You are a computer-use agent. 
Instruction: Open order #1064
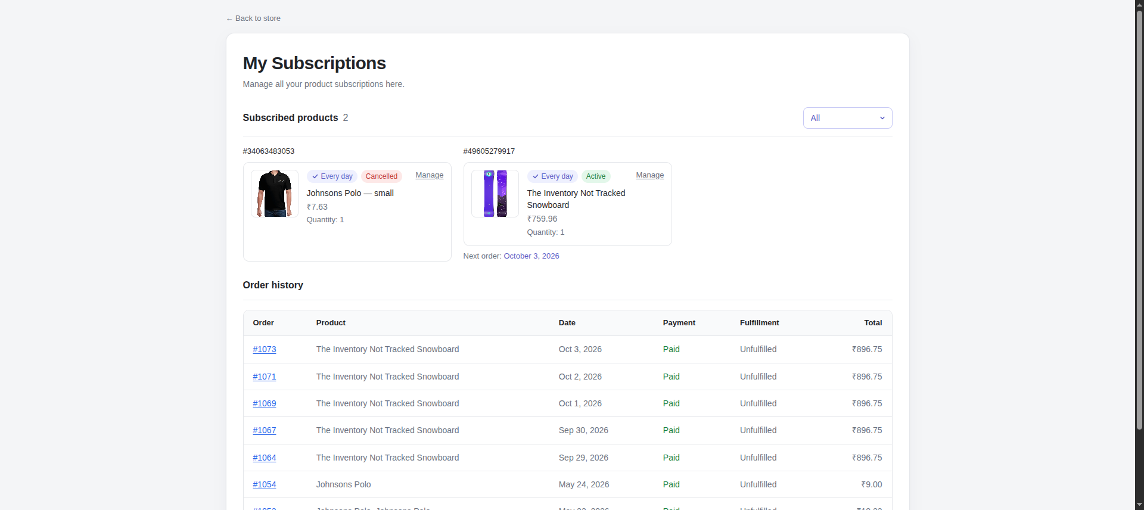pos(265,458)
